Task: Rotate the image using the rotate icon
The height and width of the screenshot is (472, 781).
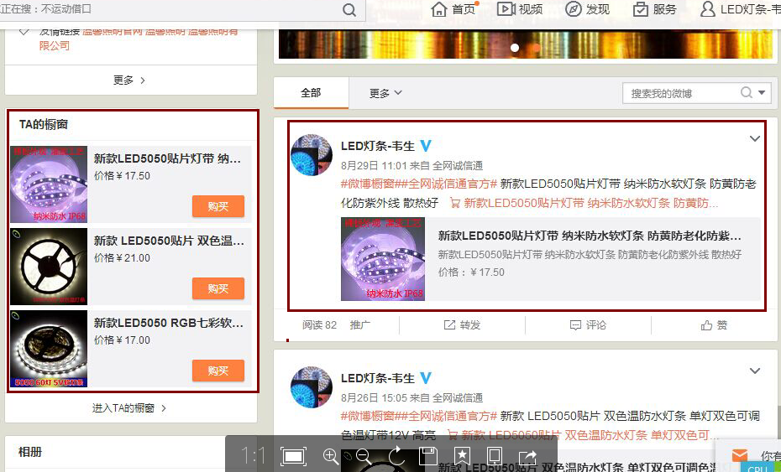Action: tap(396, 456)
